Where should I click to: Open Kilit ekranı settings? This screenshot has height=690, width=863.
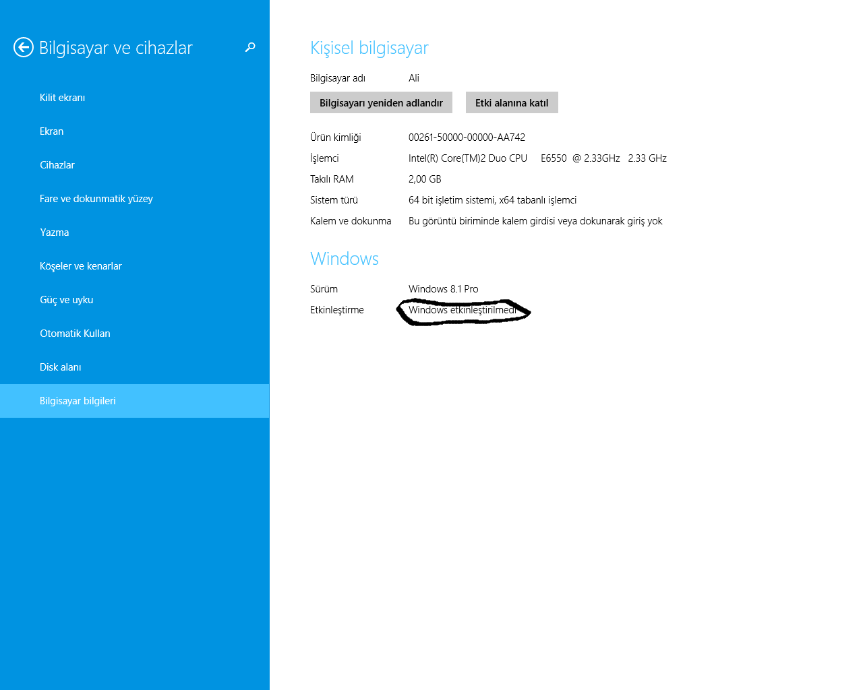(135, 98)
